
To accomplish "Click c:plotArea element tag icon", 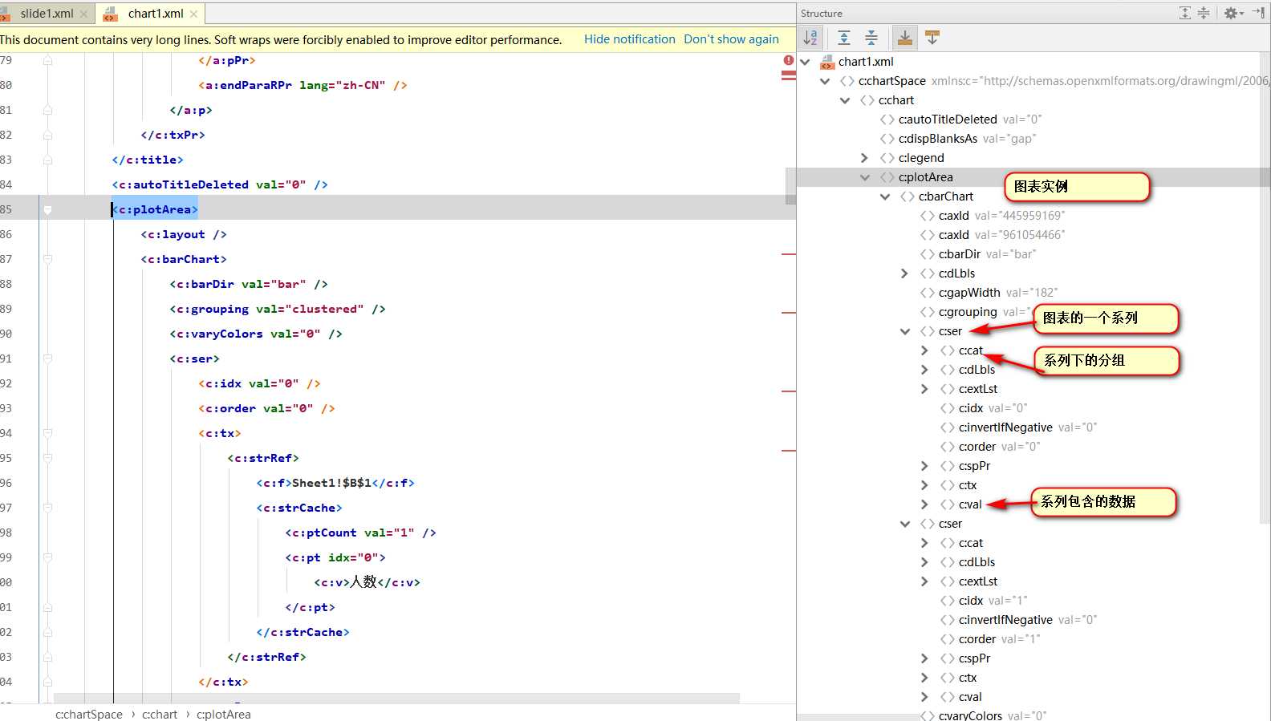I will (x=887, y=177).
